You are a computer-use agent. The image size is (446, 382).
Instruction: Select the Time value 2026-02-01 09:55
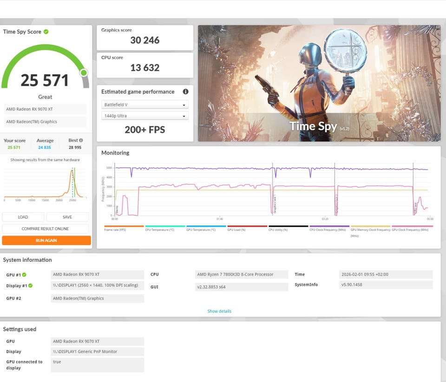(386, 275)
